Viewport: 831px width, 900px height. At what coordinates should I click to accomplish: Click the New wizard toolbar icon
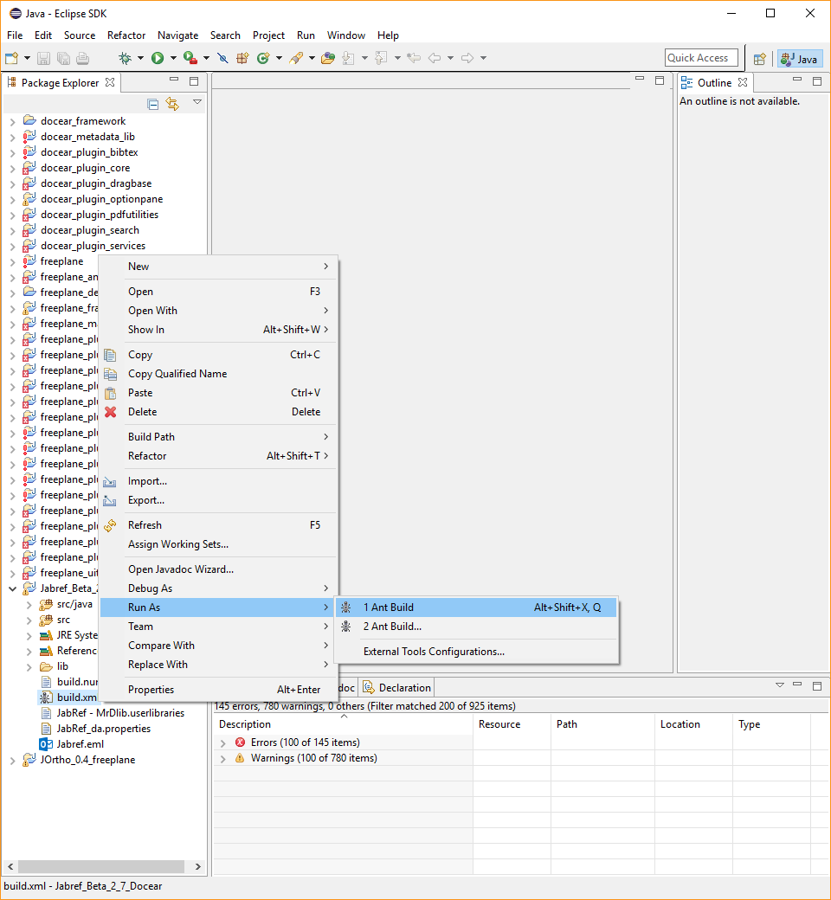[11, 58]
